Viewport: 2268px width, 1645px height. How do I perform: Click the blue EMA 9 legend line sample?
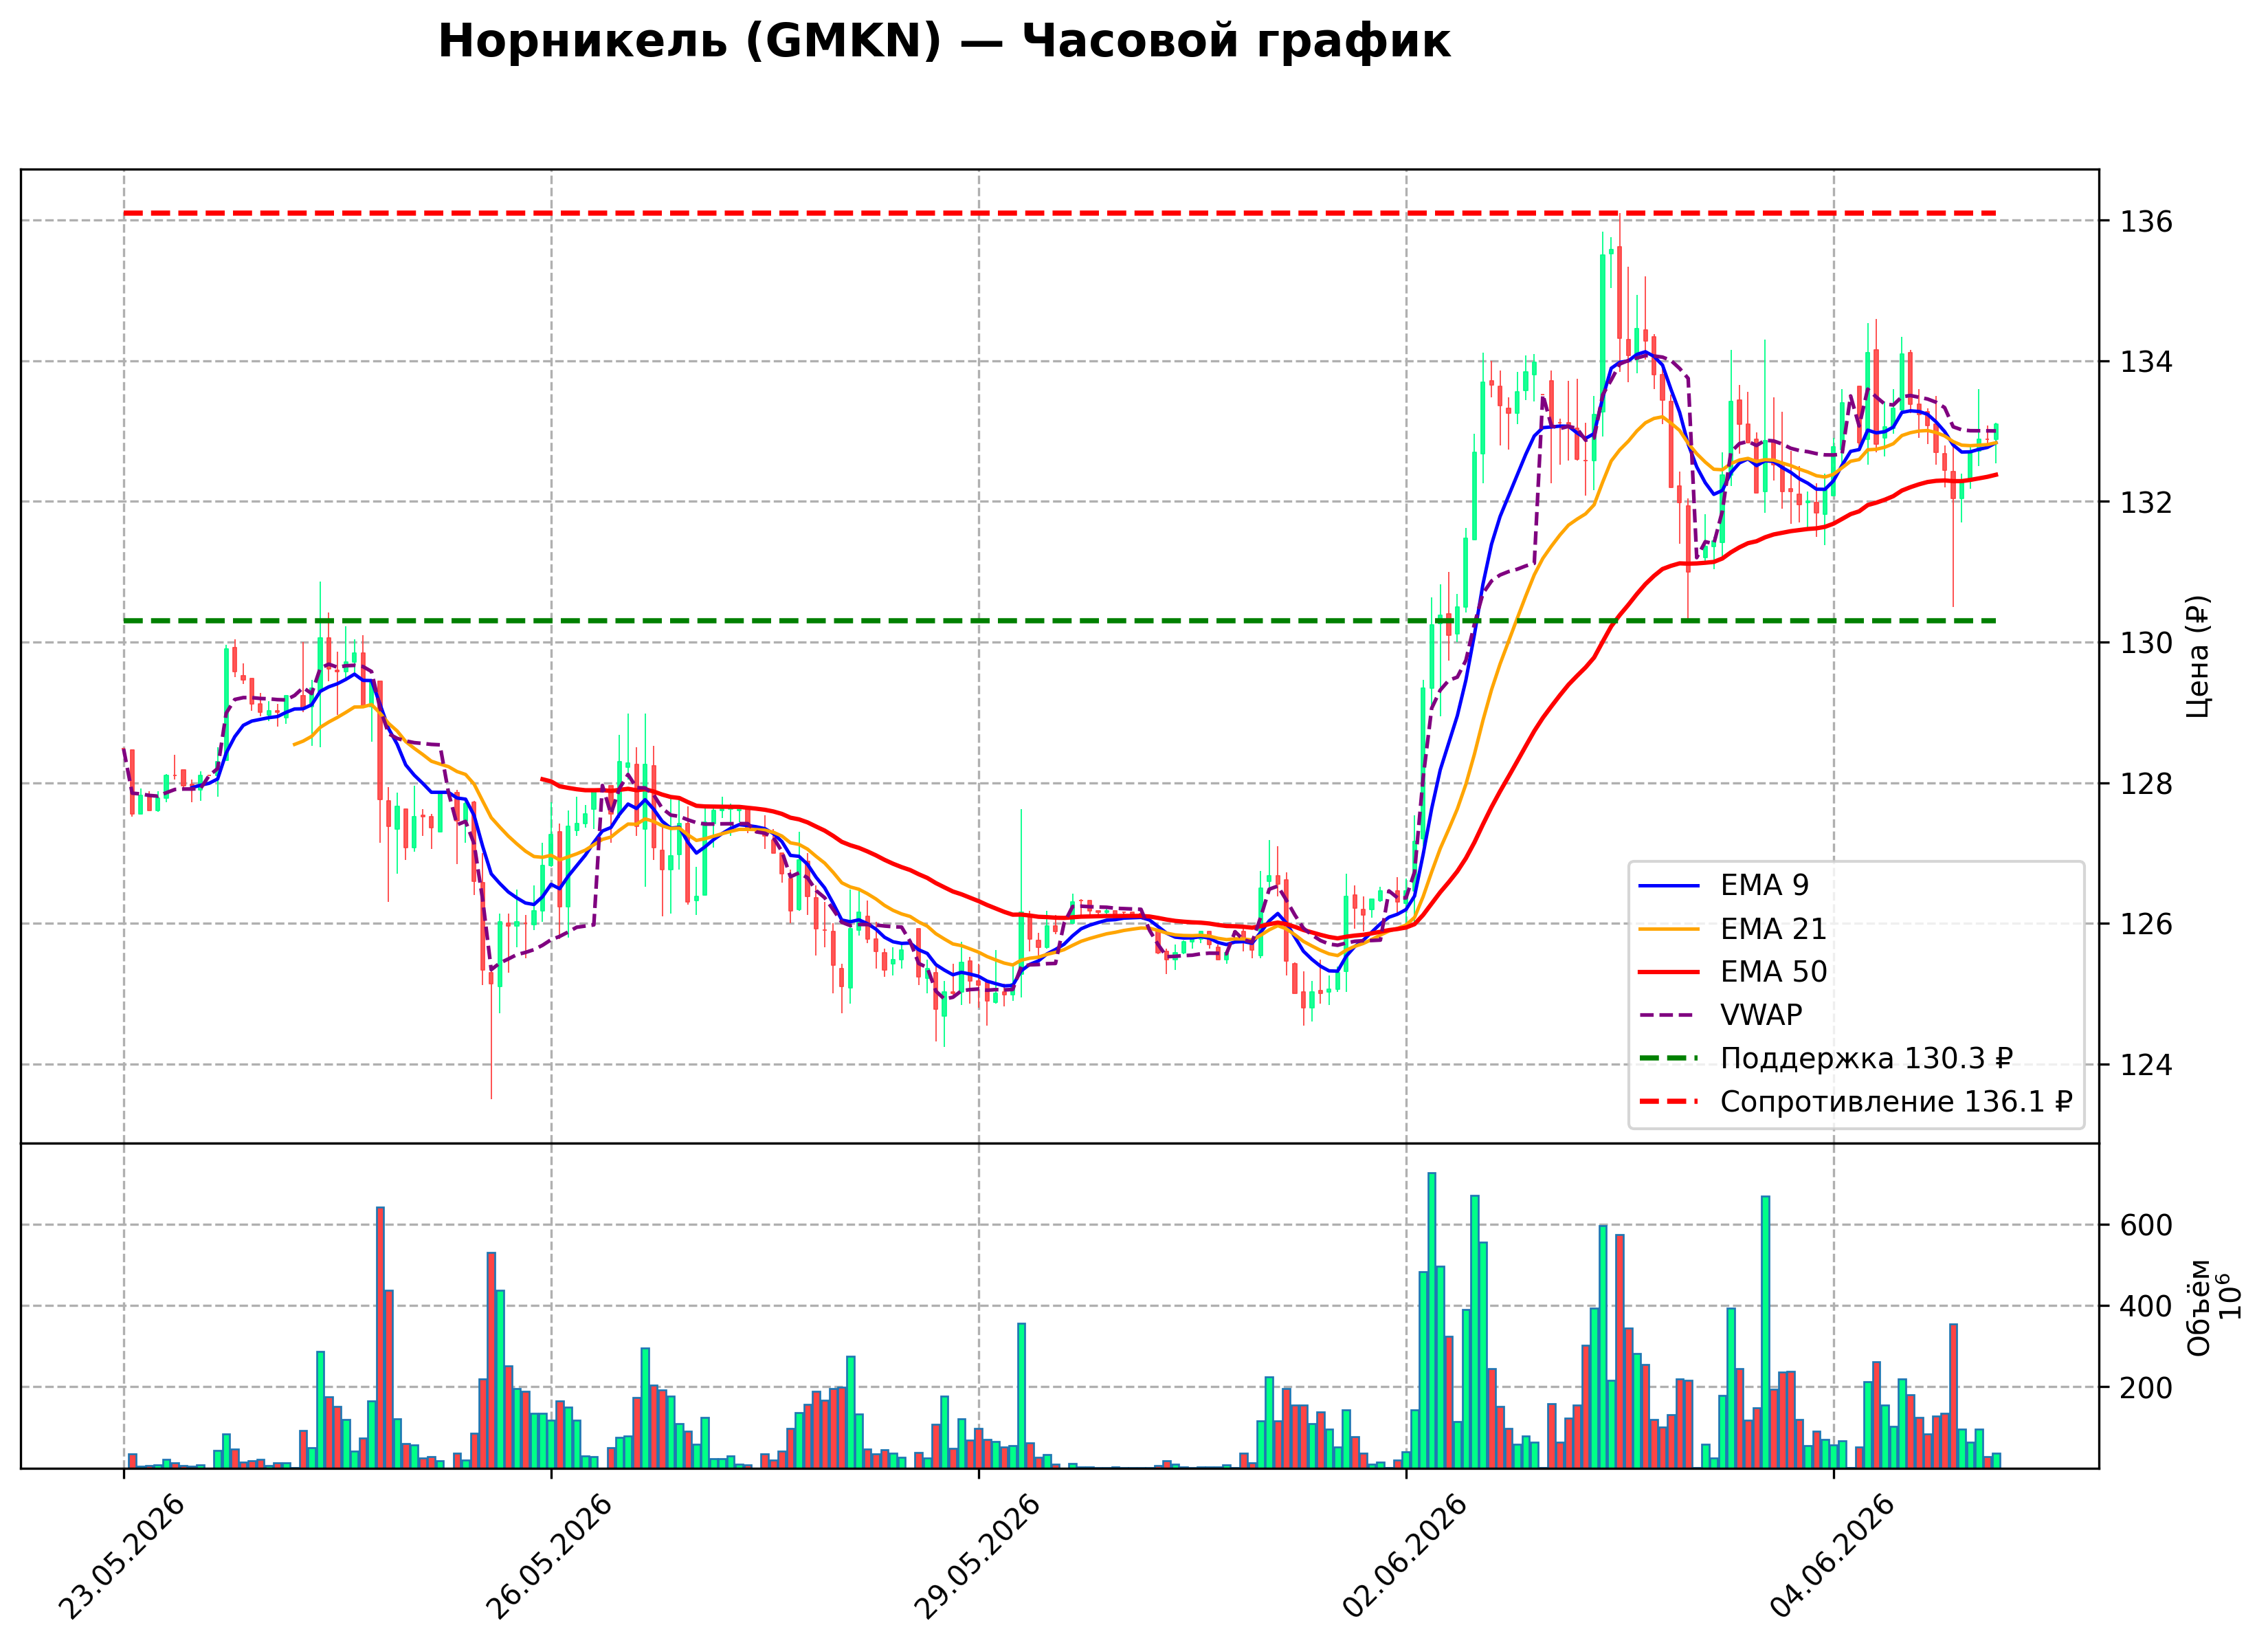coord(1668,886)
